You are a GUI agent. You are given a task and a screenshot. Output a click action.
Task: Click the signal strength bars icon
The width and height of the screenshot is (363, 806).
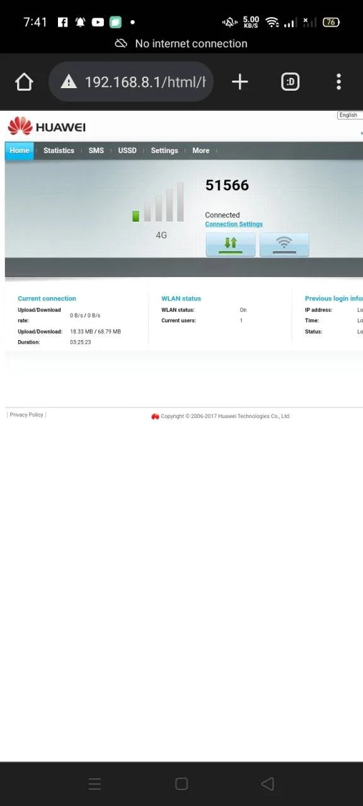pyautogui.click(x=158, y=202)
